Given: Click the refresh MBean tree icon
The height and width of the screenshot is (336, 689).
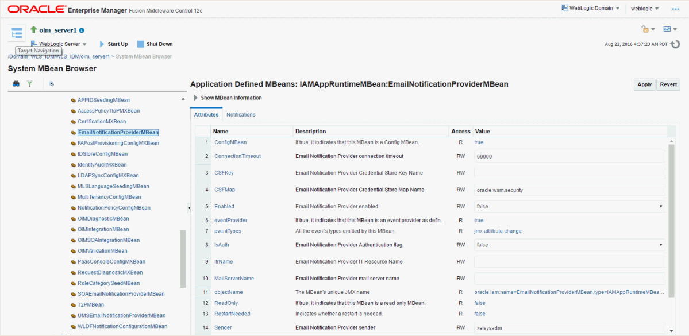Looking at the screenshot, I should point(52,84).
